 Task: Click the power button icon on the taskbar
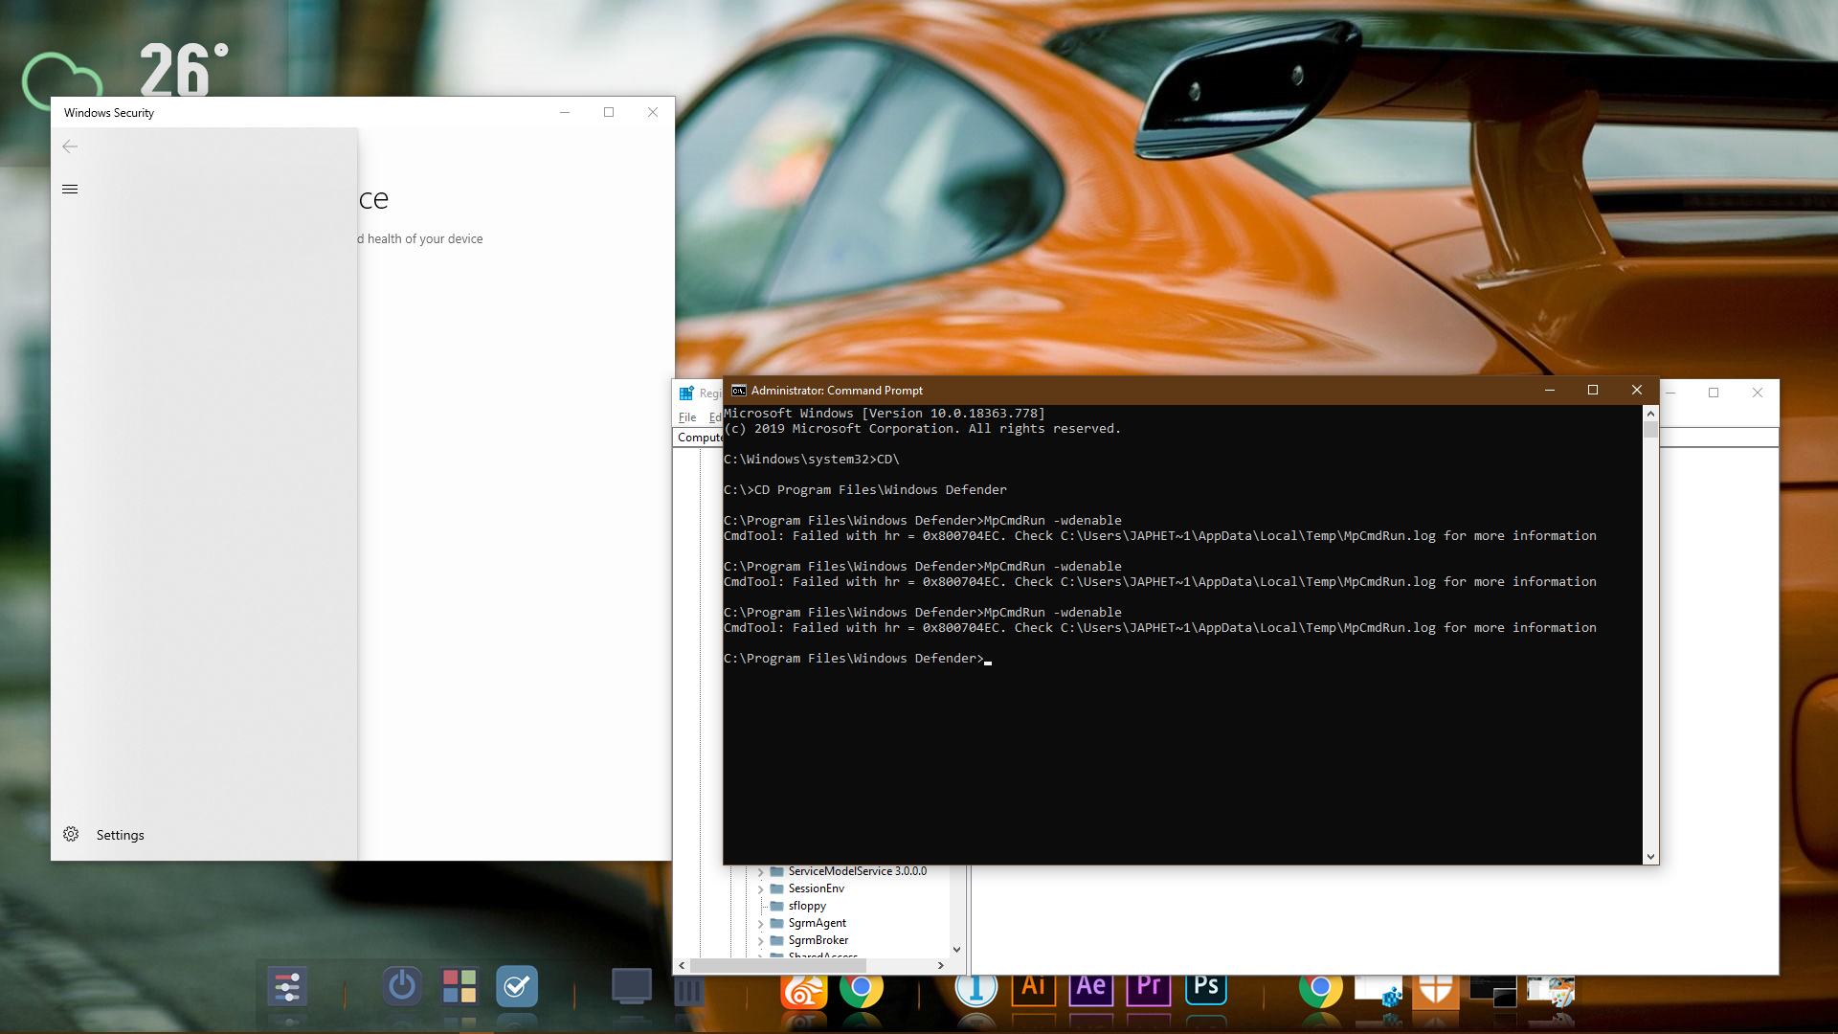pyautogui.click(x=402, y=986)
